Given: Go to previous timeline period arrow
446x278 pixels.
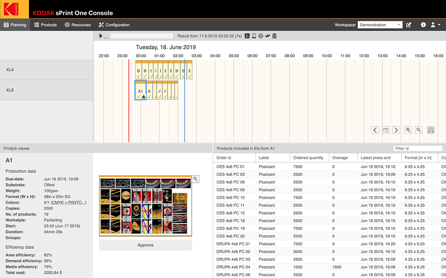Looking at the screenshot, I should point(375,130).
